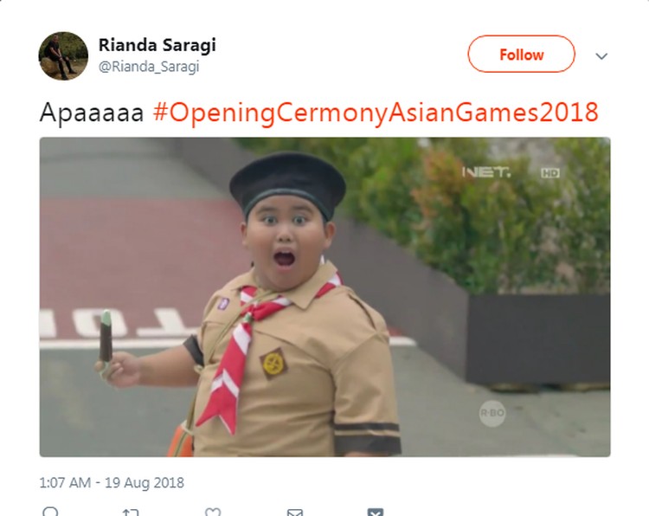Click the Apaaaaa tweet text
649x516 pixels.
pyautogui.click(x=92, y=113)
